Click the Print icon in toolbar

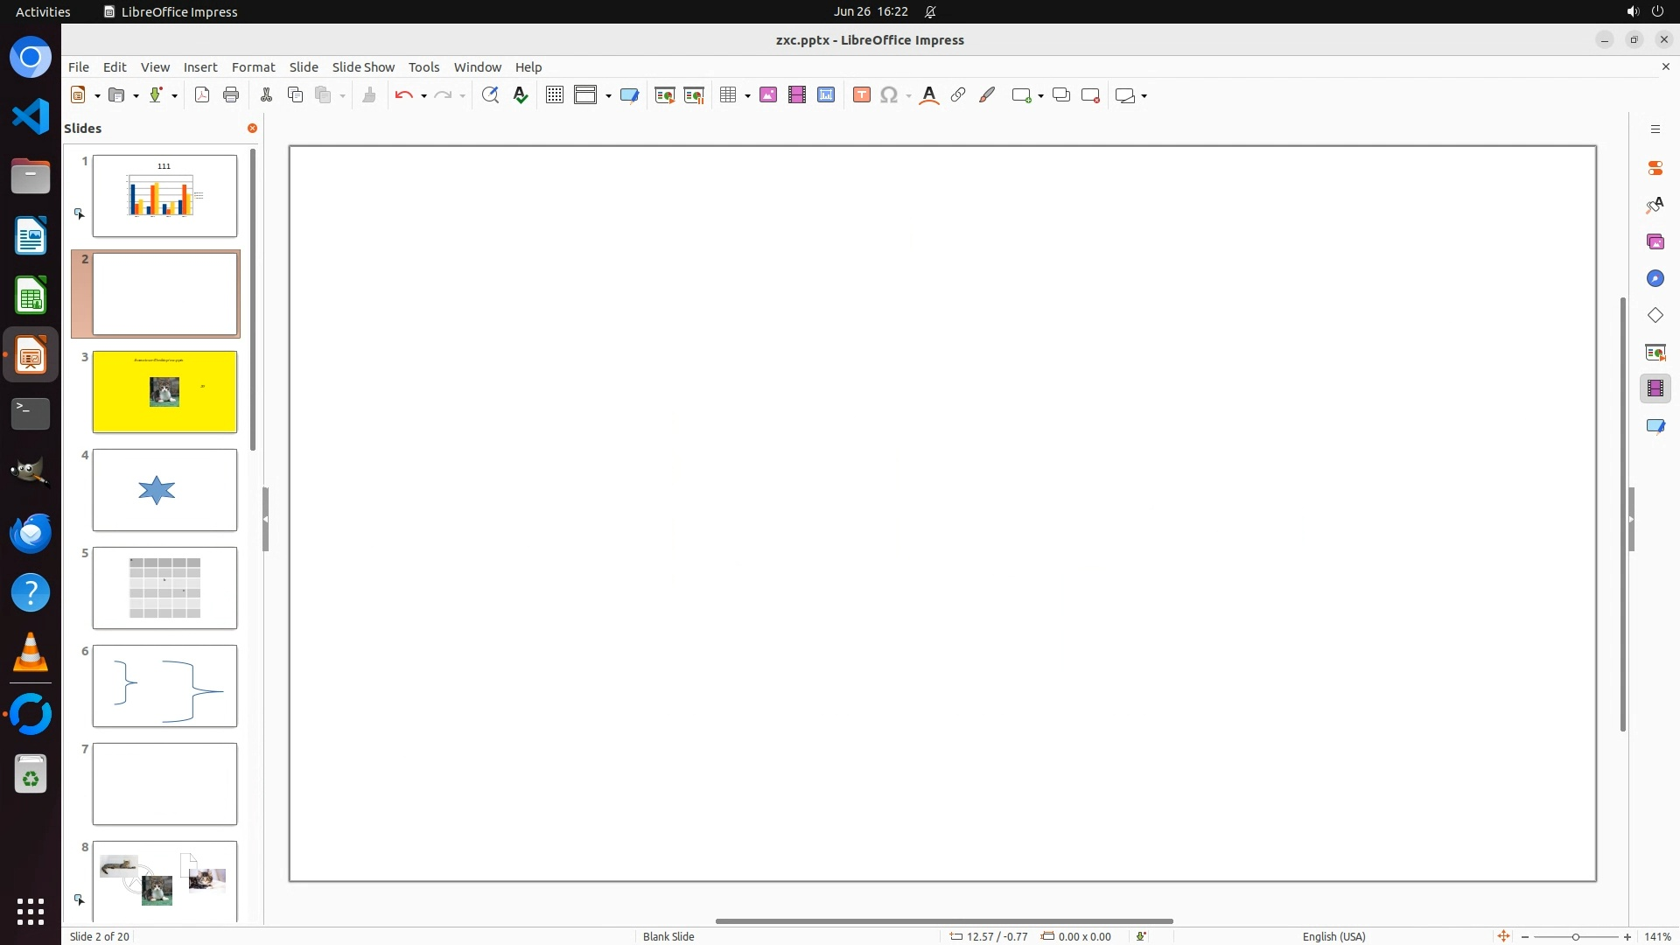(231, 95)
